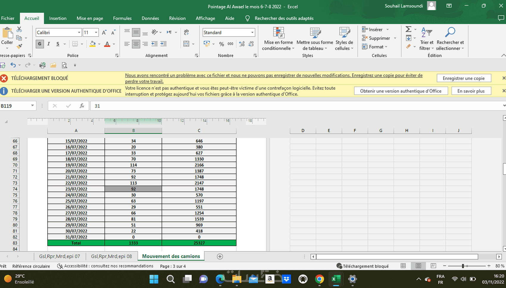Screen dimensions: 506x288
Task: Click the Clear eraser icon
Action: pyautogui.click(x=408, y=46)
